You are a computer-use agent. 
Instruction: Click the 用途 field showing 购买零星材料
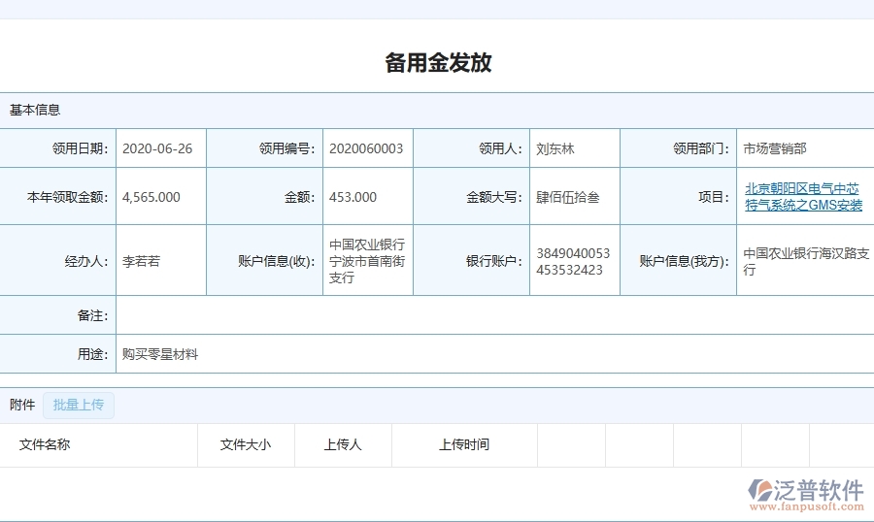click(x=160, y=354)
